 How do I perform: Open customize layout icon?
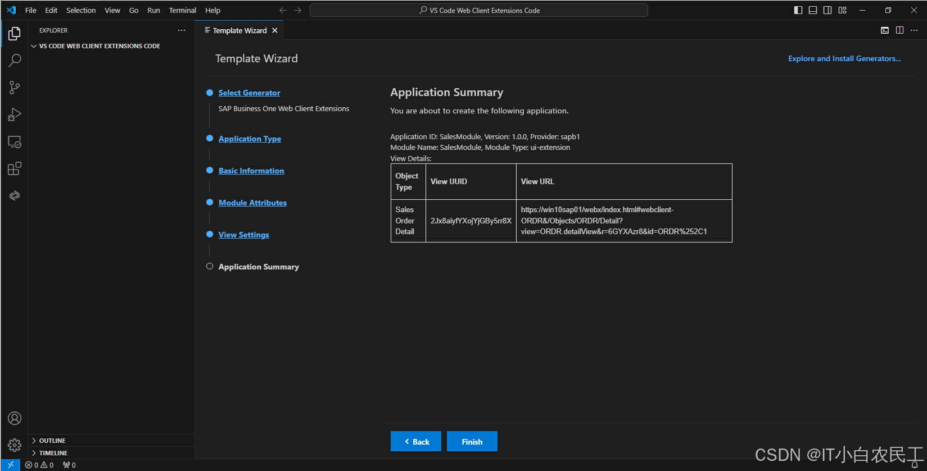point(842,10)
